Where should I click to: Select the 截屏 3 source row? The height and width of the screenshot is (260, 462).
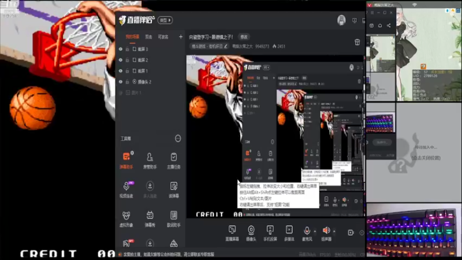[x=151, y=49]
